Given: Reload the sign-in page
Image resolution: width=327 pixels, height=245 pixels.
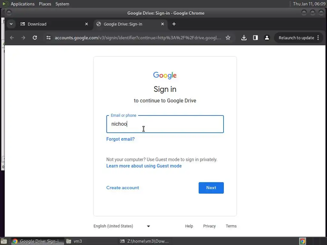Looking at the screenshot, I should (35, 38).
